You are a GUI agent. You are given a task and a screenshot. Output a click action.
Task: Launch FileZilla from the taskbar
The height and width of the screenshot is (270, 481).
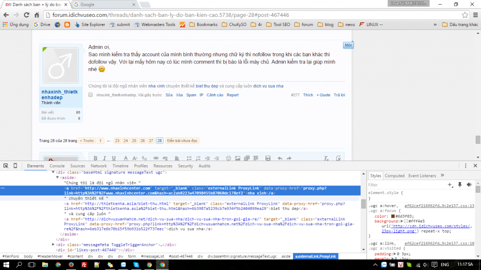[x=84, y=265]
